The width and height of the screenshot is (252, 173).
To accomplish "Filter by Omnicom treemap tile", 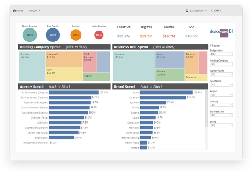I will [x=32, y=66].
